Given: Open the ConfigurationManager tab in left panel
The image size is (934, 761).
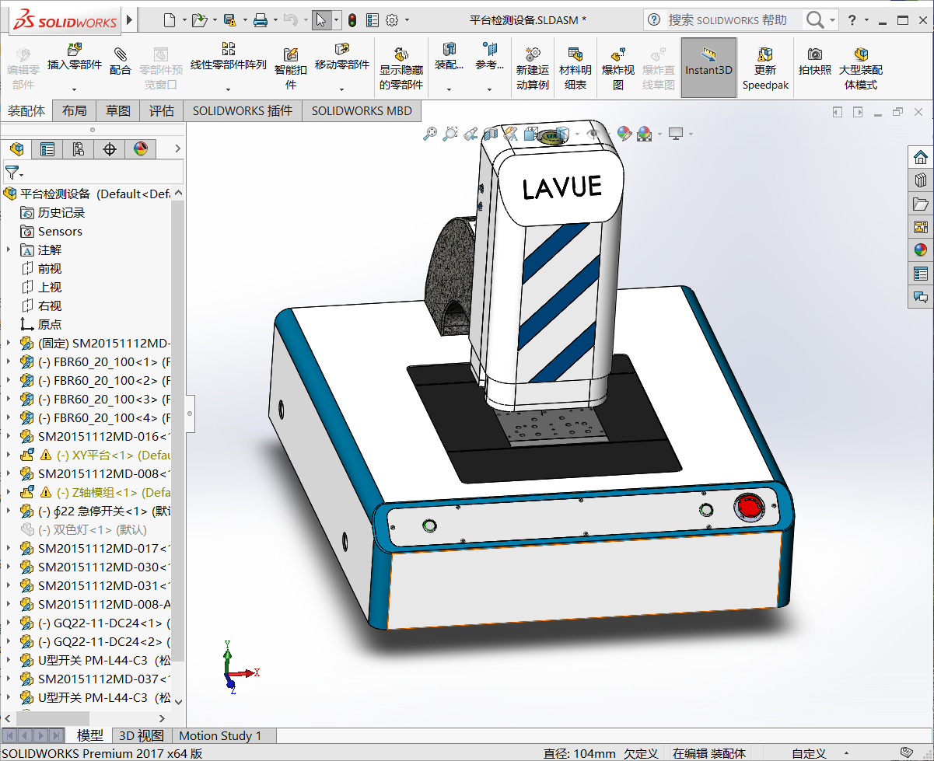Looking at the screenshot, I should (x=79, y=148).
